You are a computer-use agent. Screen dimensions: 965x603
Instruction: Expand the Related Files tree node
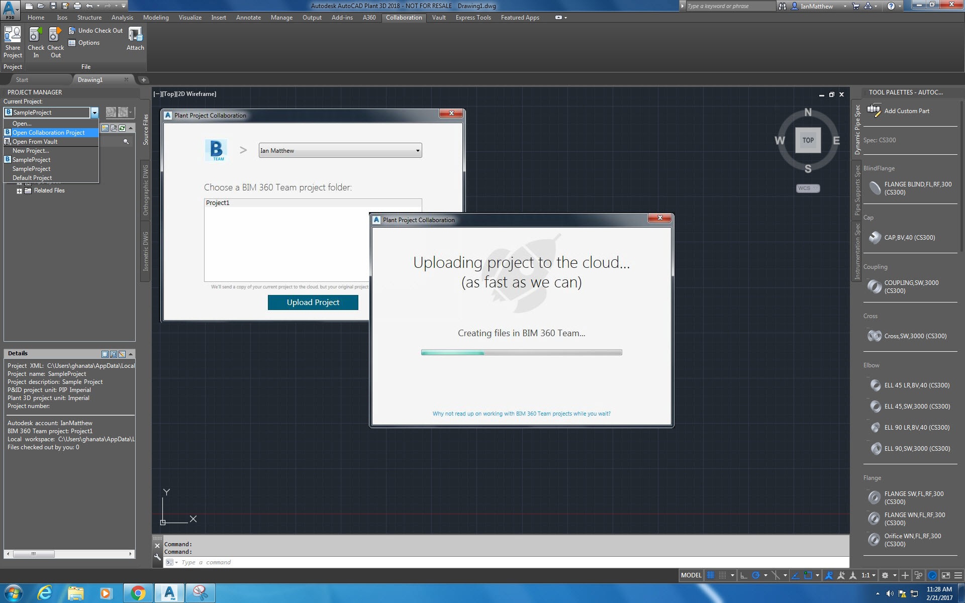19,191
